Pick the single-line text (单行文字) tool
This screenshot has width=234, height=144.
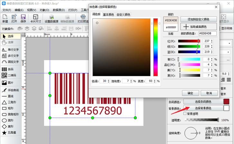(11, 50)
